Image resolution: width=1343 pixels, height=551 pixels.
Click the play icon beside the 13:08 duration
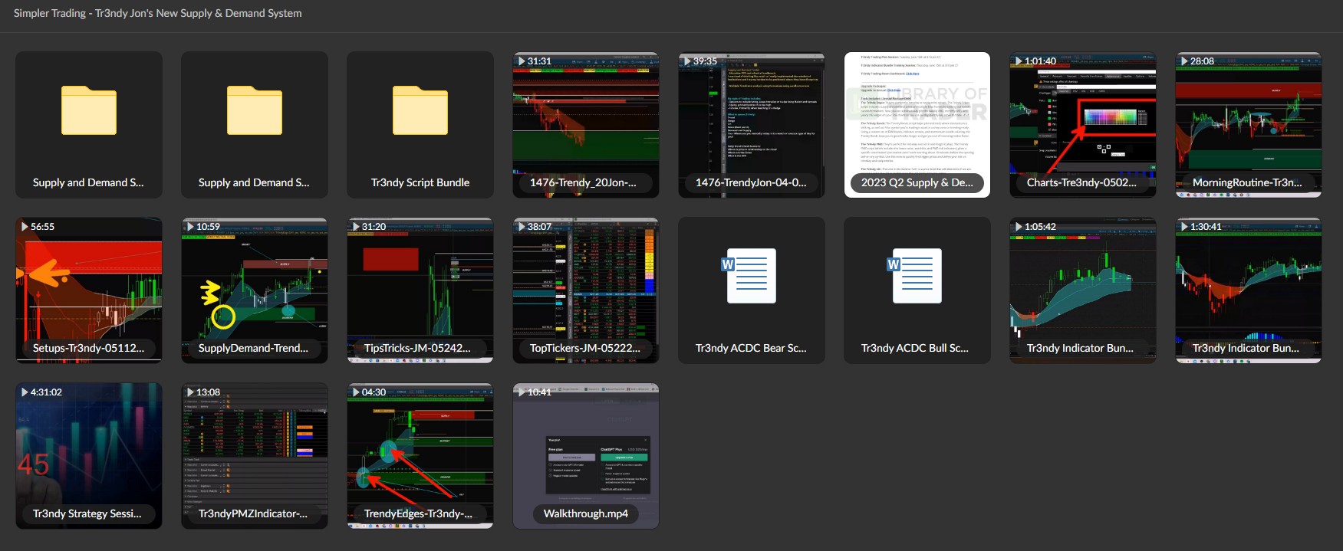[x=190, y=392]
